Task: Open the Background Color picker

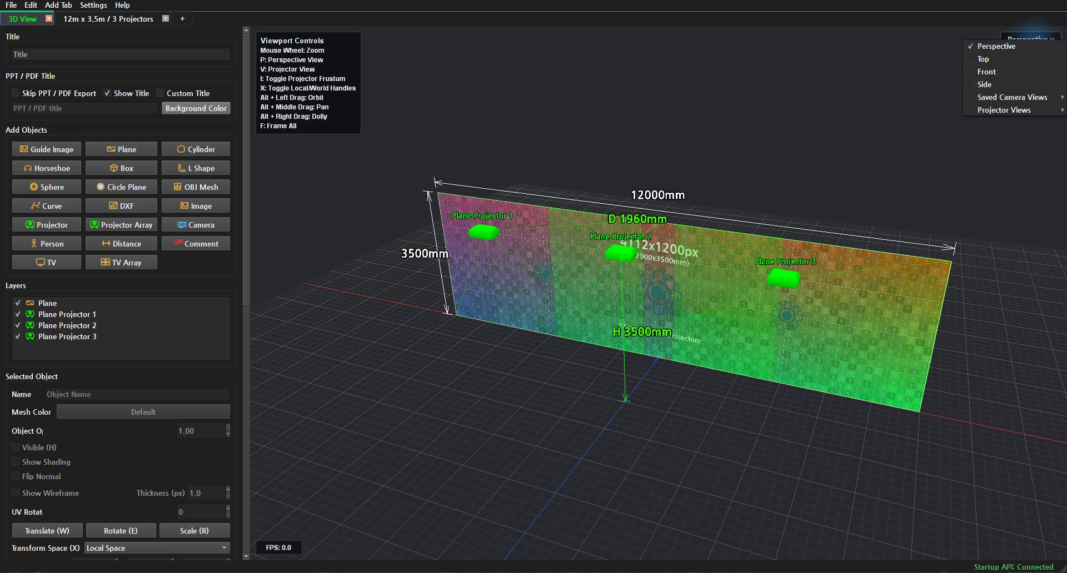Action: [x=196, y=108]
